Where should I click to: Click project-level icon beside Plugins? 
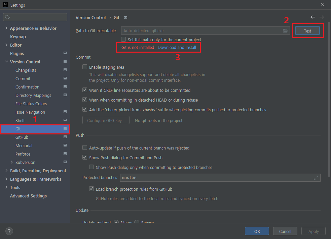click(x=65, y=53)
